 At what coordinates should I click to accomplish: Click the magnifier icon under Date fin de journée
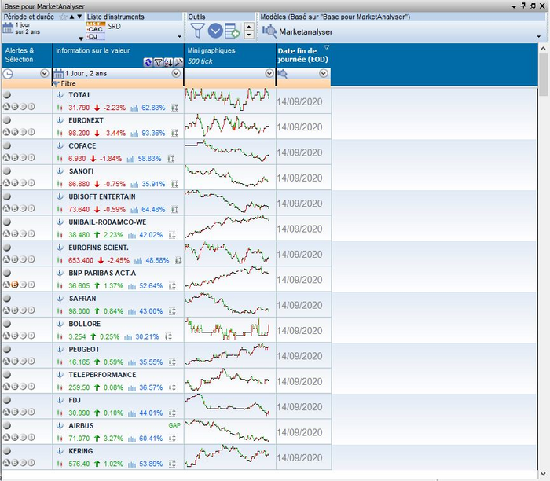[282, 74]
